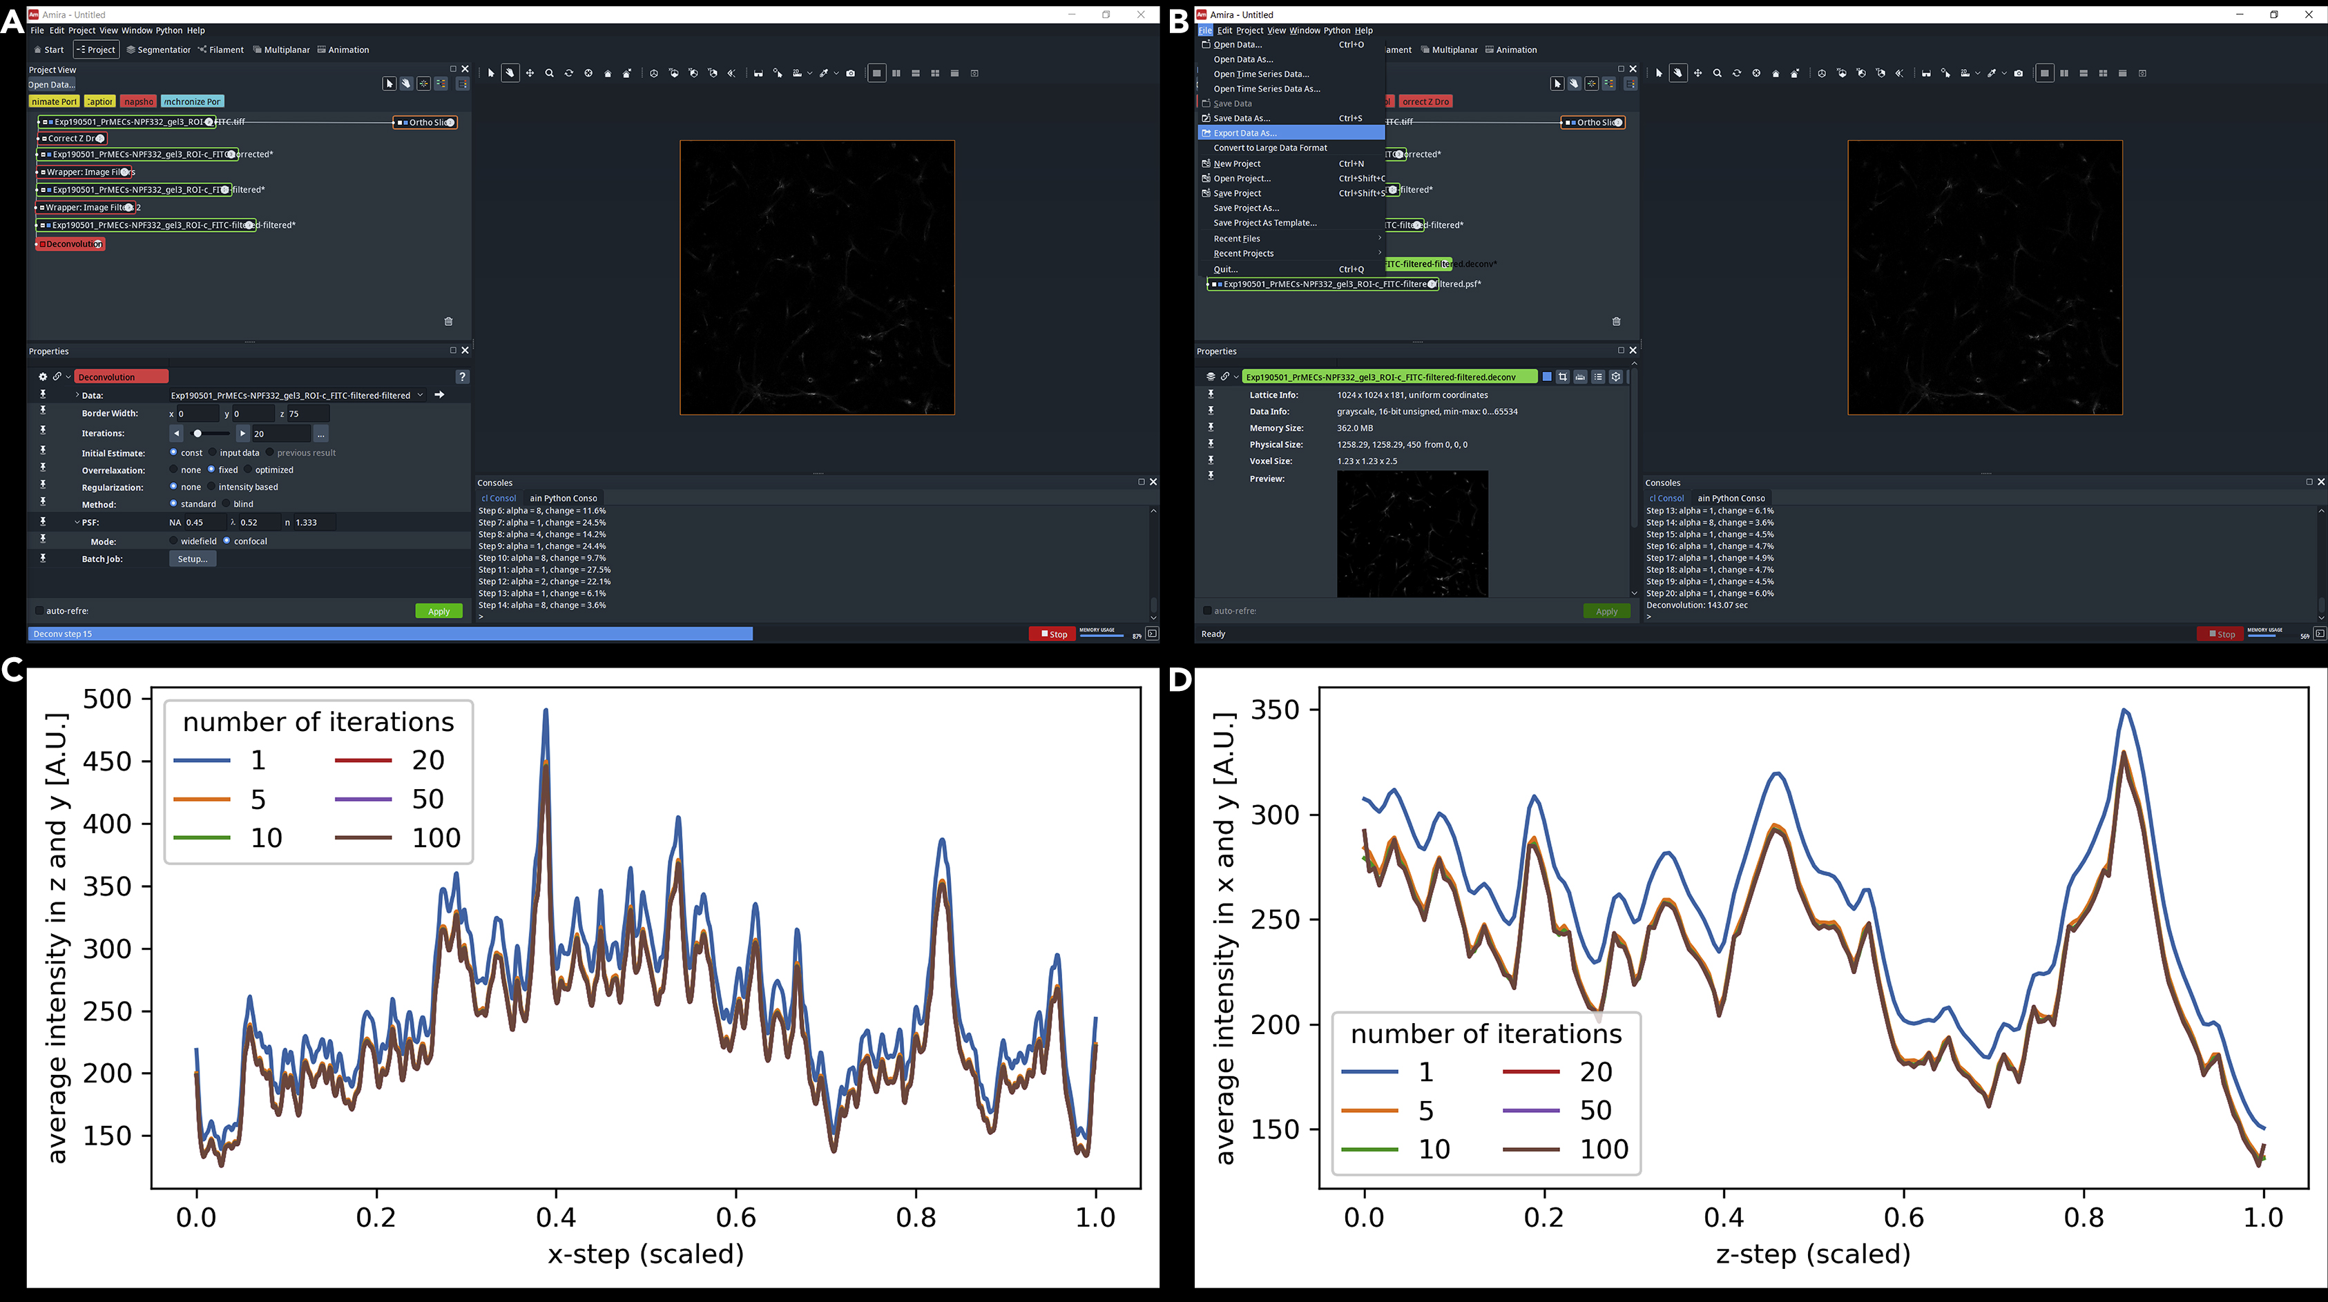Open the Data input dropdown in Deconvolution properties
The width and height of the screenshot is (2328, 1302).
coord(421,395)
